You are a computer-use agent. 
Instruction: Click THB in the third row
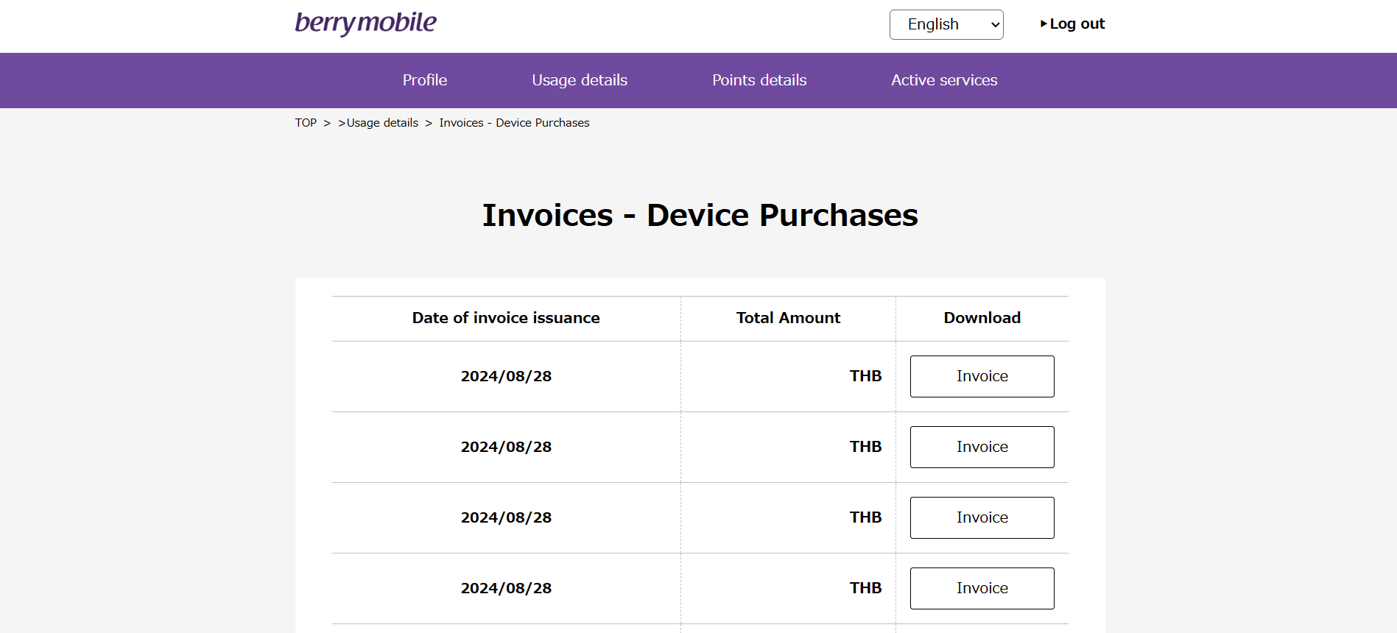coord(865,517)
